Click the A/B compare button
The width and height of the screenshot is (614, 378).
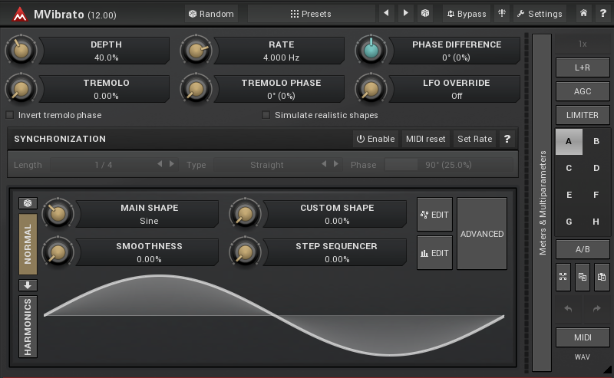click(x=583, y=249)
